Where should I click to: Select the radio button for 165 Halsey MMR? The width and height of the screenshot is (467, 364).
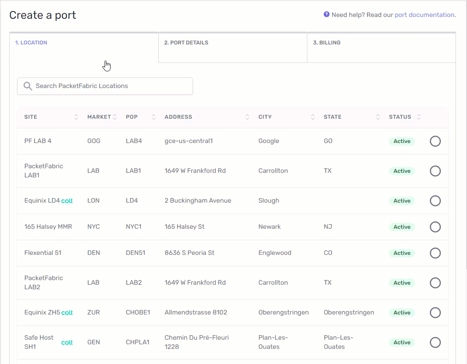point(435,226)
